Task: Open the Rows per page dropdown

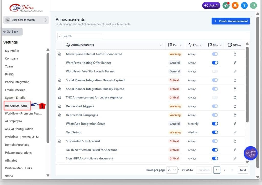Action: [172, 170]
